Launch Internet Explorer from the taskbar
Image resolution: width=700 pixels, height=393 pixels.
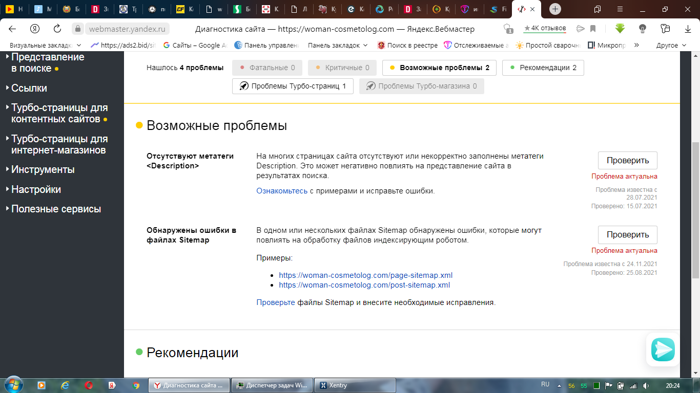click(65, 385)
